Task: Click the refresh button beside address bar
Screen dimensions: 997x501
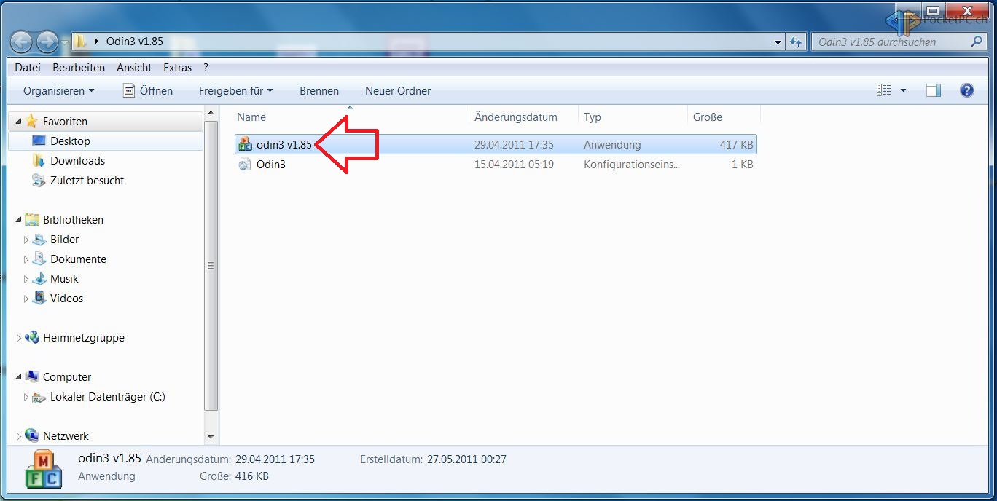Action: (x=796, y=42)
